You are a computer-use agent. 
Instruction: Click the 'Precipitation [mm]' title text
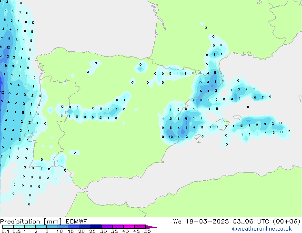point(30,222)
